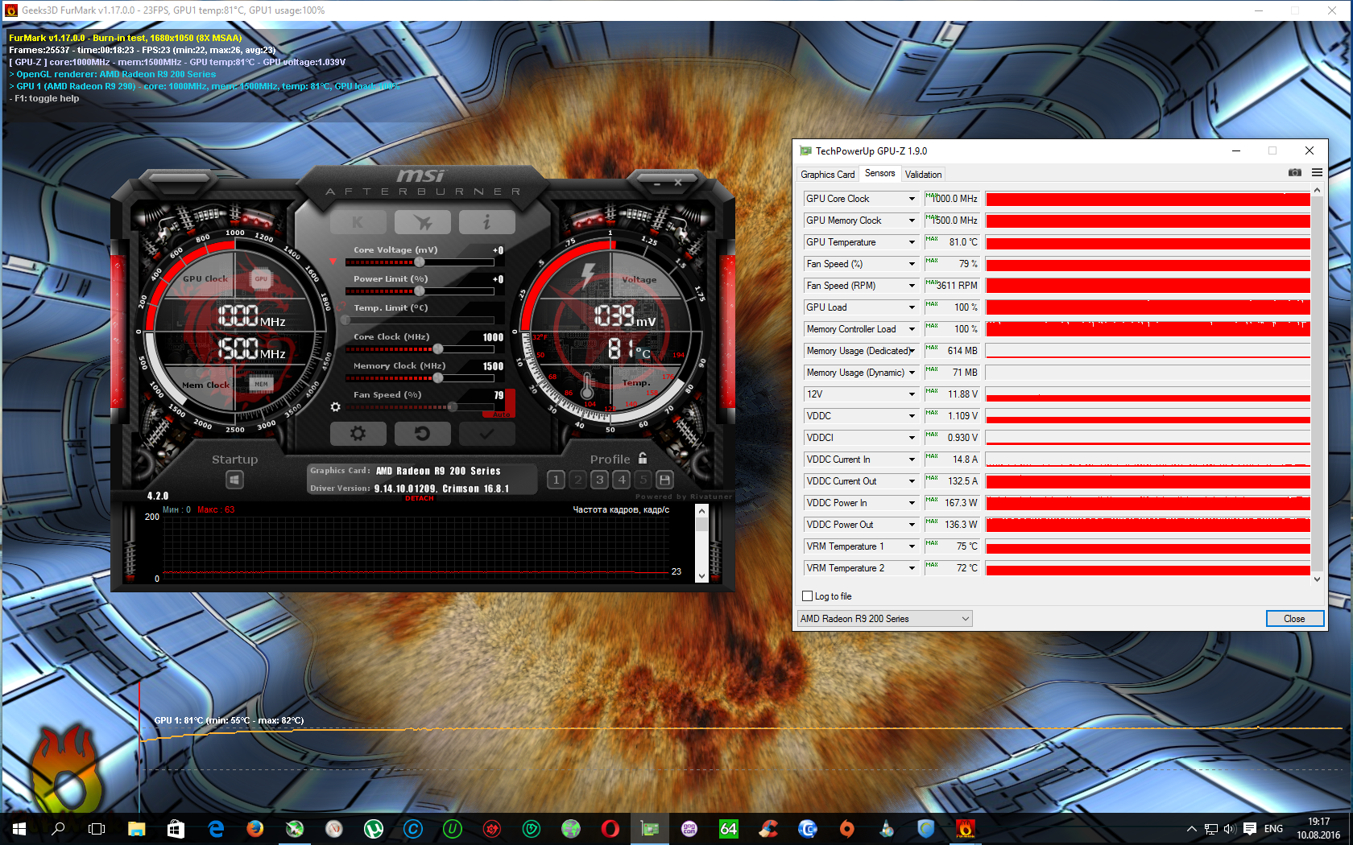Toggle the Profile lock icon
The image size is (1353, 845).
(643, 458)
